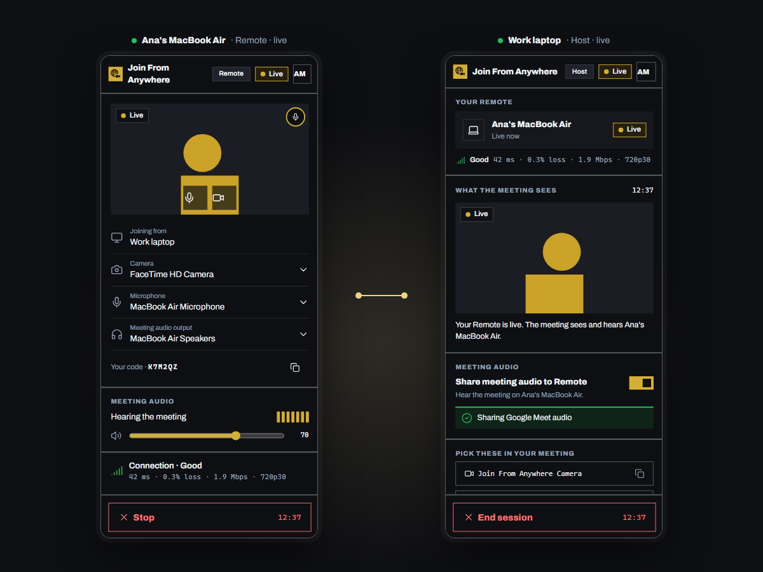The width and height of the screenshot is (763, 572).
Task: Click the volume value 70
Action: pyautogui.click(x=305, y=435)
